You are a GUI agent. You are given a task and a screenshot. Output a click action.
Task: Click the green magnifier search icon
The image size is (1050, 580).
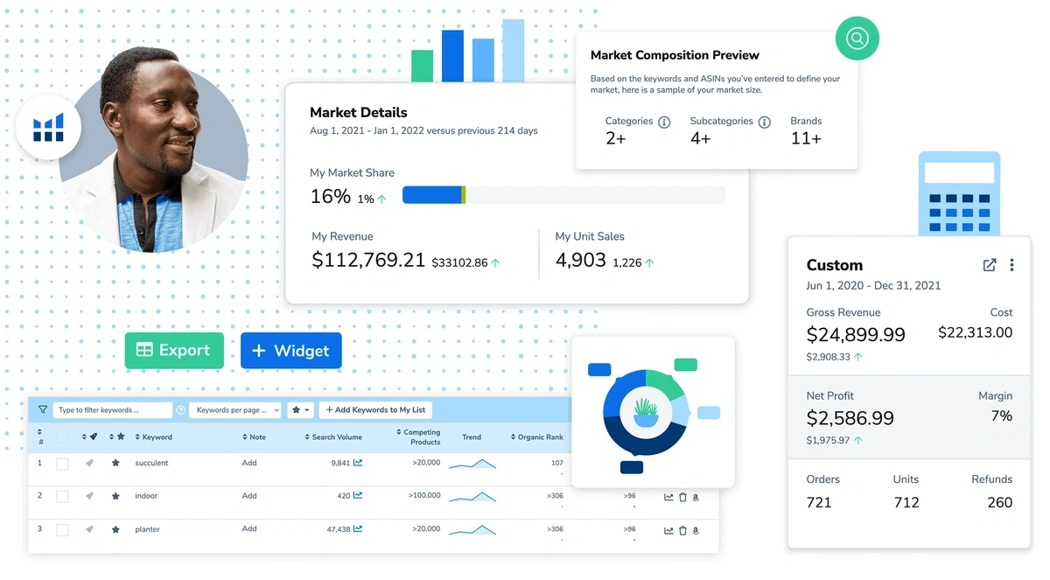[x=857, y=38]
